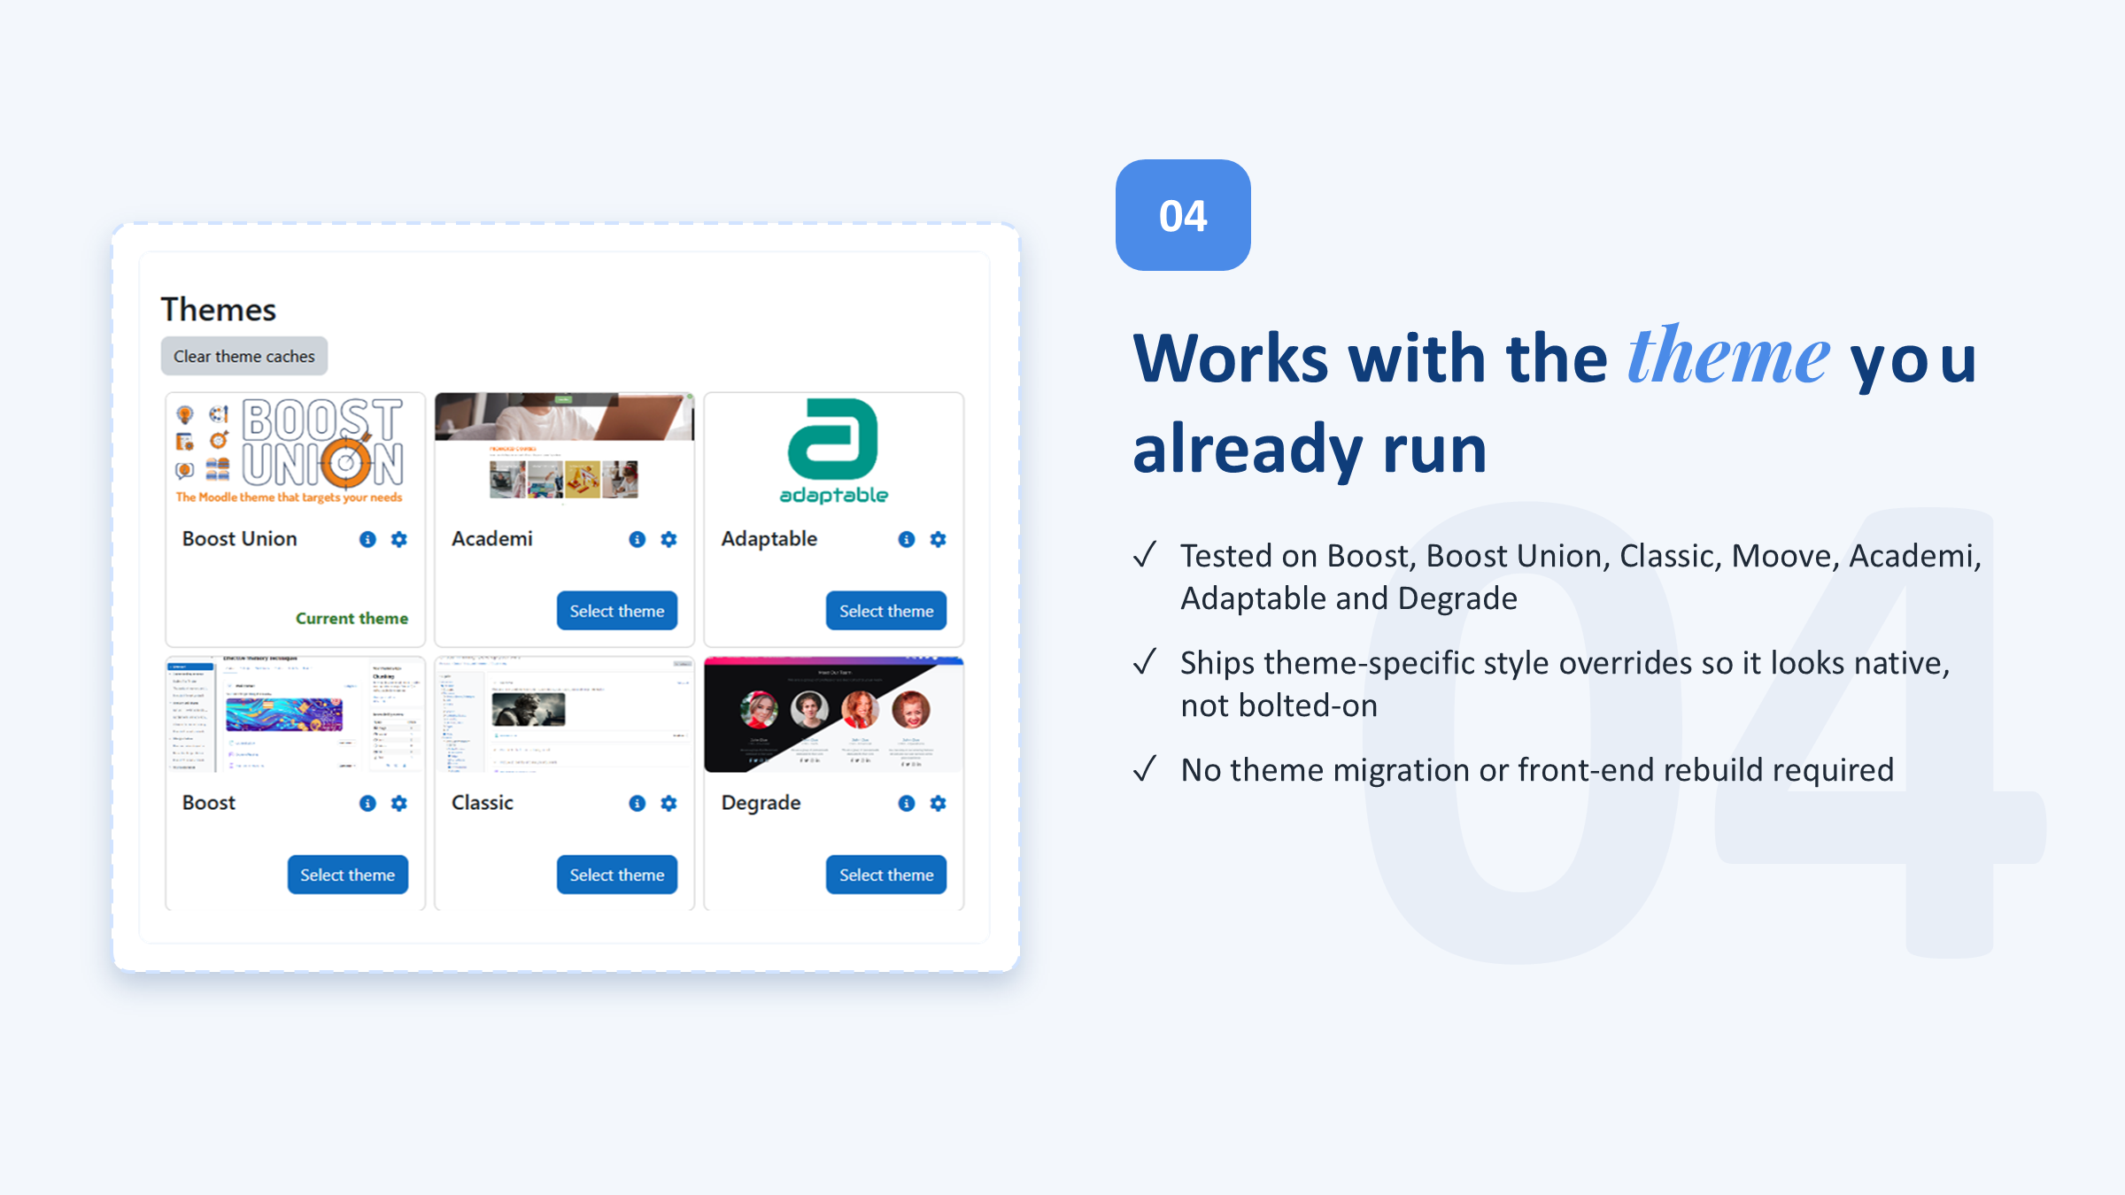2125x1195 pixels.
Task: Click the Adaptable theme name
Action: pyautogui.click(x=769, y=539)
